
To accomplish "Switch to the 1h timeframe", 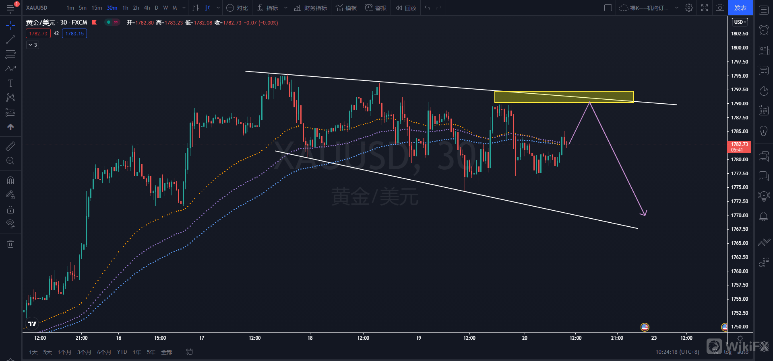I will click(125, 8).
